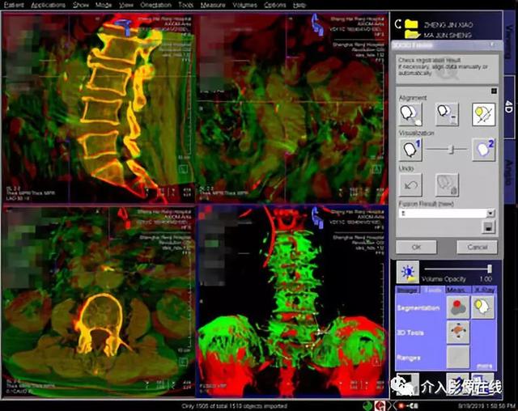Viewport: 518px width, 411px height.
Task: Click the greyed reset registration icon beside Undo
Action: (x=447, y=184)
